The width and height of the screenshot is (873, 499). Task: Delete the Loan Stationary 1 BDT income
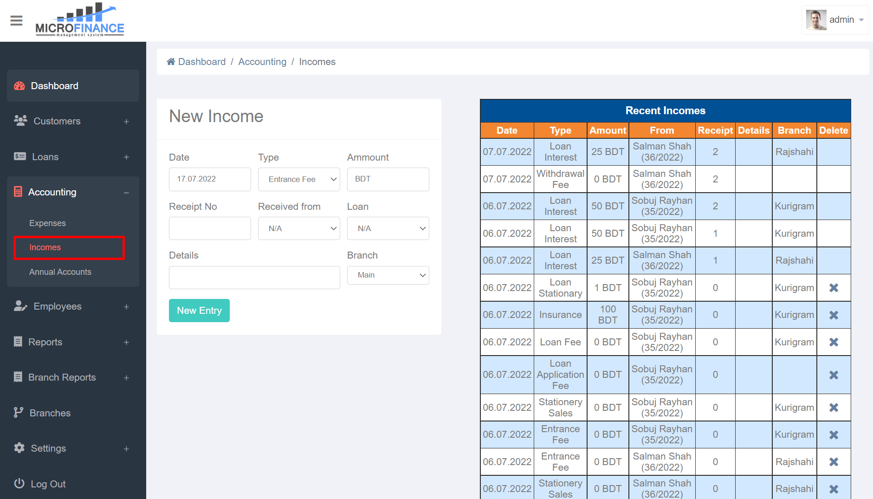[834, 288]
